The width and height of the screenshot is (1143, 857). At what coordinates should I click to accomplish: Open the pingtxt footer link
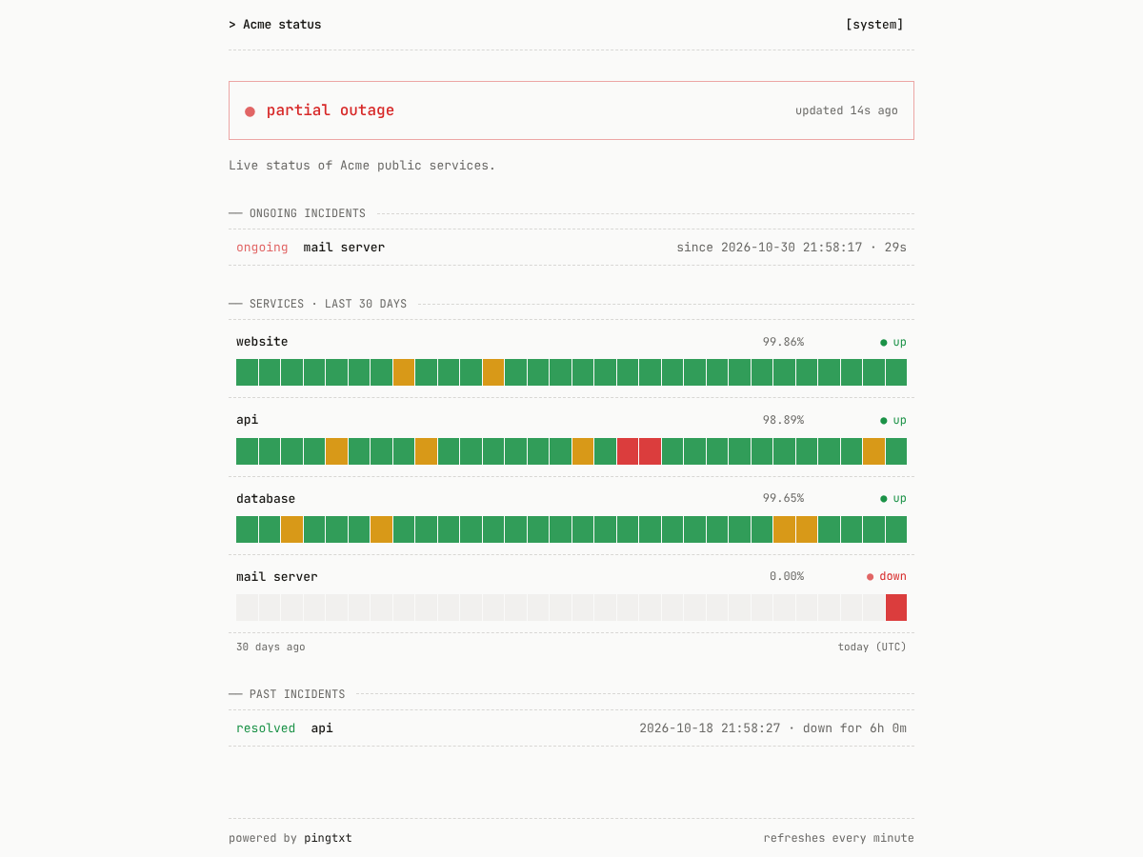pos(328,838)
